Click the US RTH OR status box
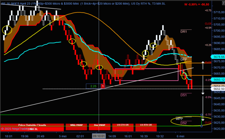225x139 pixels. 146,128
